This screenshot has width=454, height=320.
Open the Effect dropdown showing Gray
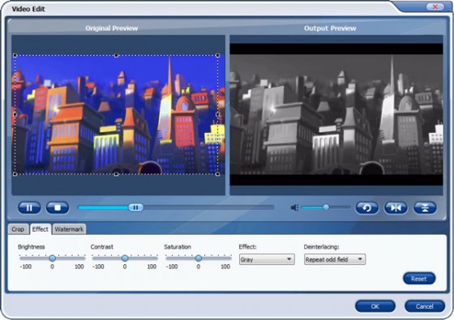267,259
